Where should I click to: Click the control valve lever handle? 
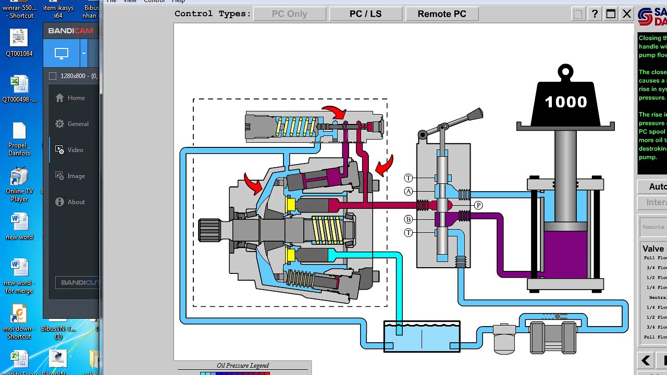[x=474, y=115]
